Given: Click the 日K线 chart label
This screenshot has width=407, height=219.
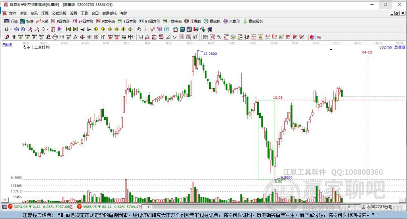Looking at the screenshot, I should 7,45.
